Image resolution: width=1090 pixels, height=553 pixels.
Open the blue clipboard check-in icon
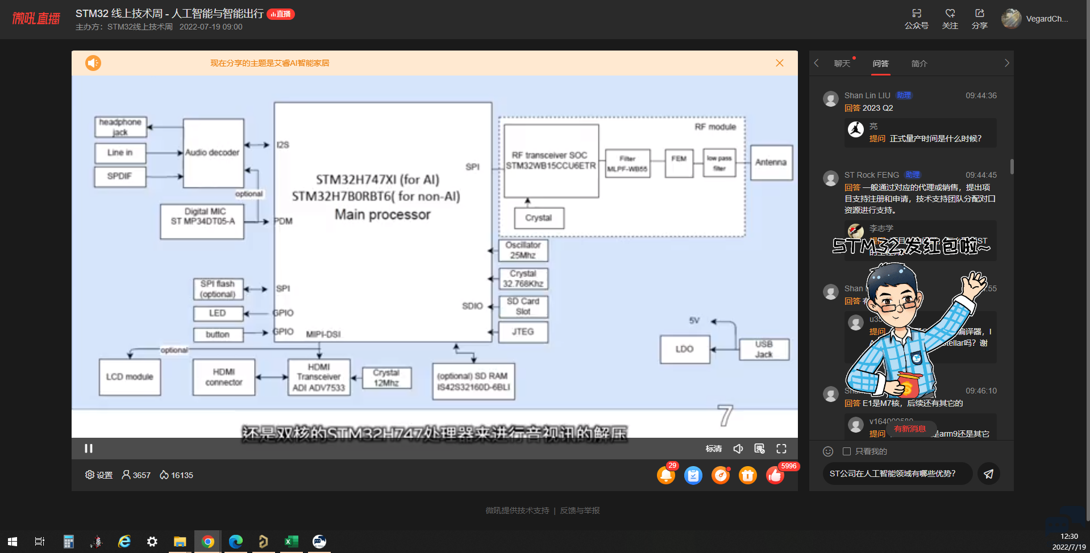693,475
